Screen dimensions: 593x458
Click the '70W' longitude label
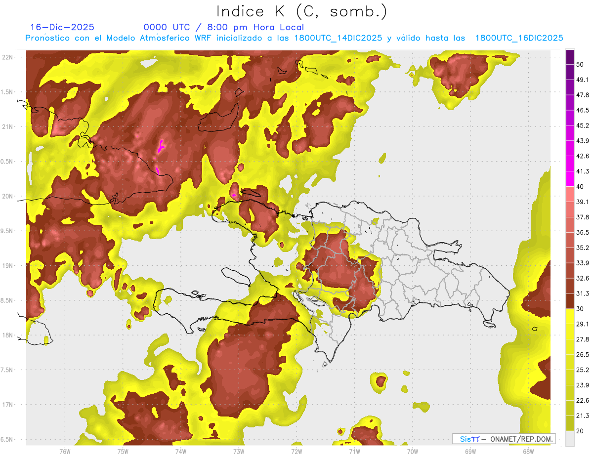pos(412,451)
